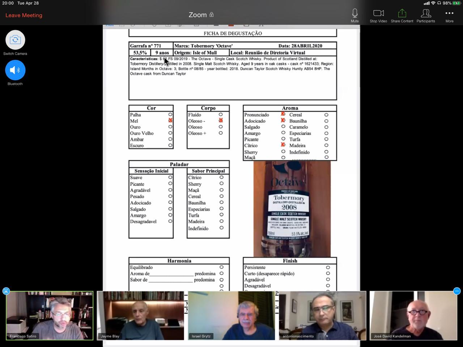Select the Palha color radio button
Viewport: 463px width, 347px height.
click(170, 114)
